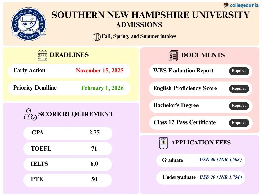Click the Fall, Spring, and Summer intakes text
This screenshot has height=196, width=262.
click(139, 36)
